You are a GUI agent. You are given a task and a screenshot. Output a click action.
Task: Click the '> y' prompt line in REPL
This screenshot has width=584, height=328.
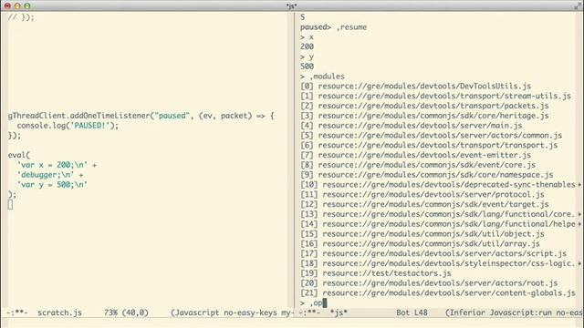pos(307,56)
